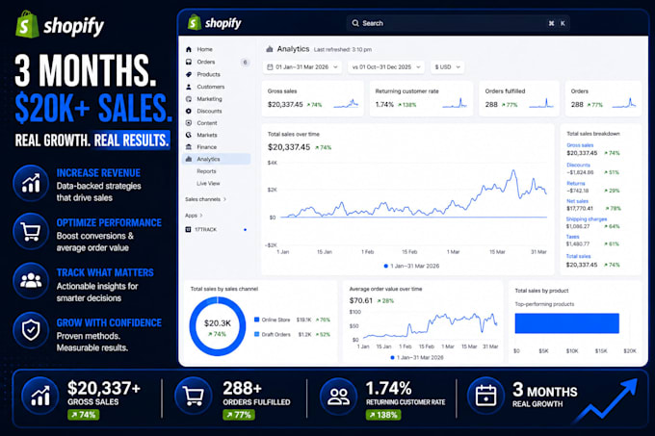Expand the Apps section in sidebar
The width and height of the screenshot is (655, 436).
tap(194, 216)
